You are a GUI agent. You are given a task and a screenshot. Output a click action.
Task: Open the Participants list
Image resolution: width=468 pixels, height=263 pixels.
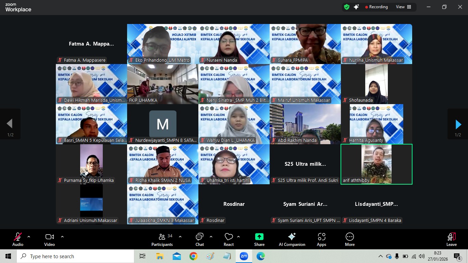(x=162, y=239)
